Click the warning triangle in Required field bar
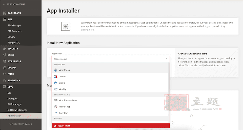Screen dimensions: 243x130 (55, 126)
